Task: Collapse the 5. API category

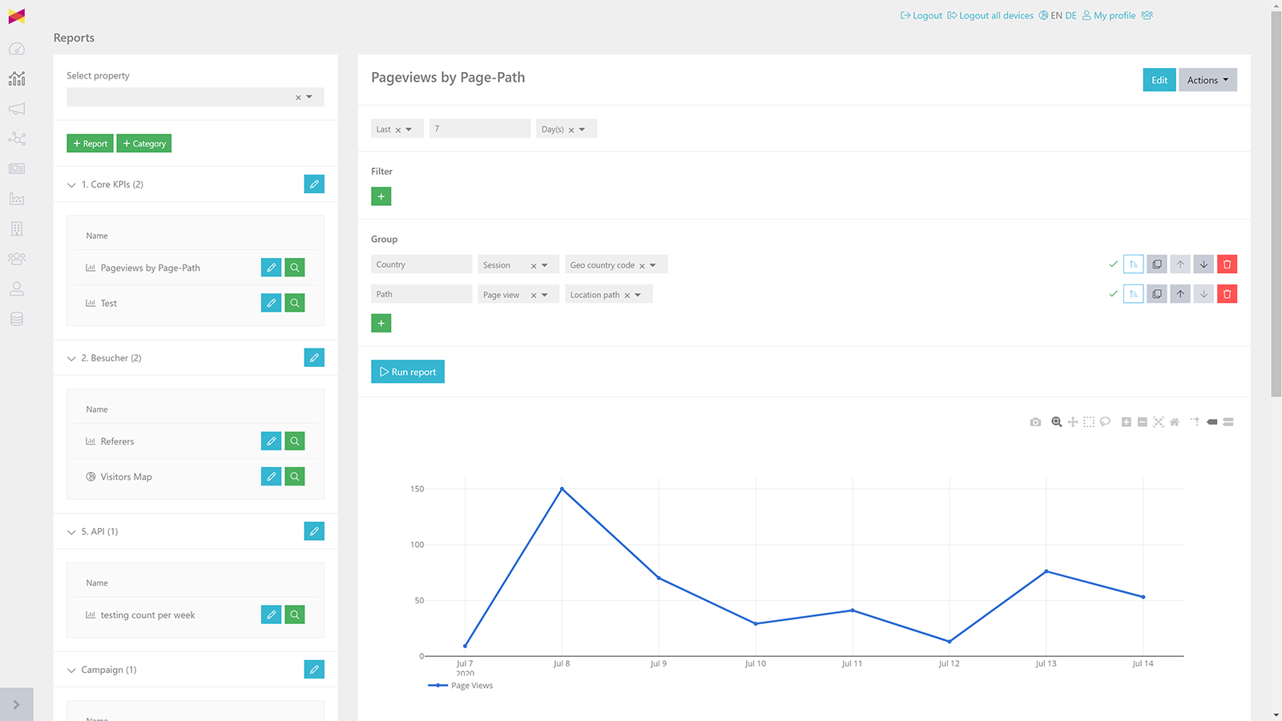Action: pos(71,532)
